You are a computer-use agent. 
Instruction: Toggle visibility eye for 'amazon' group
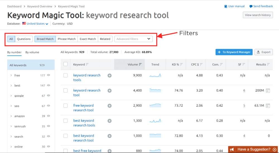pos(48,116)
